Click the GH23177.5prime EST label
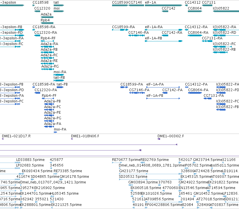 coord(134,171)
